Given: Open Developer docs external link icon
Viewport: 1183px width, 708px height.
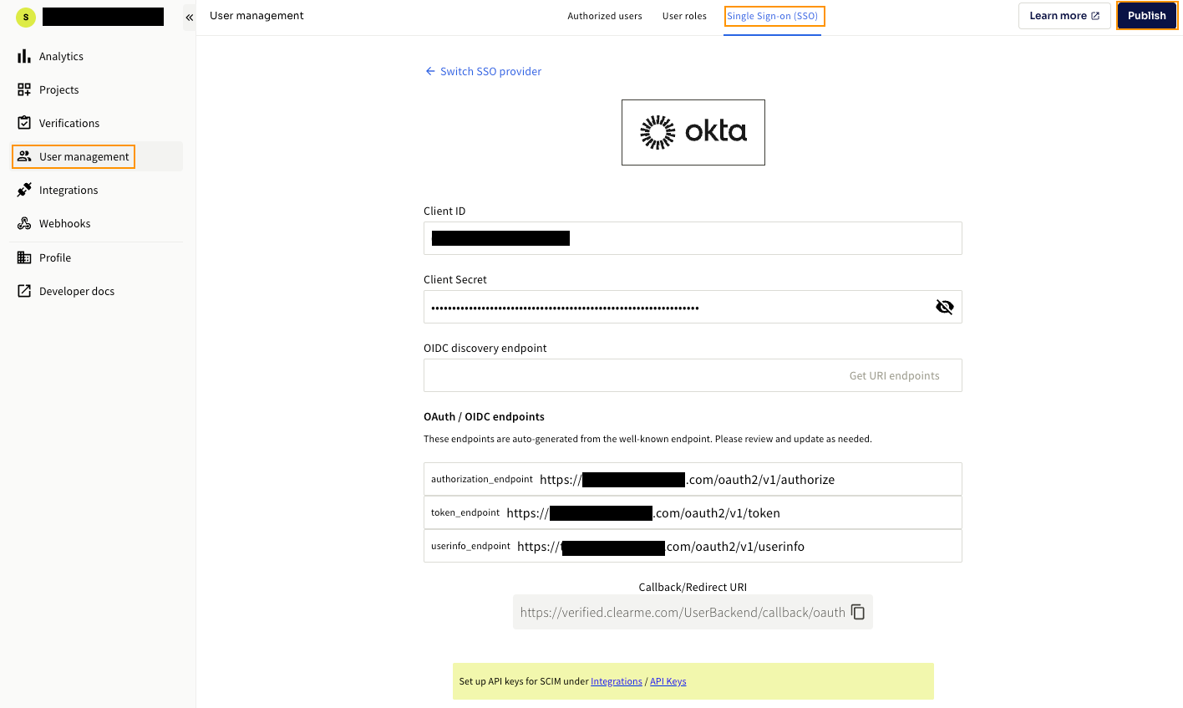Looking at the screenshot, I should pos(24,291).
